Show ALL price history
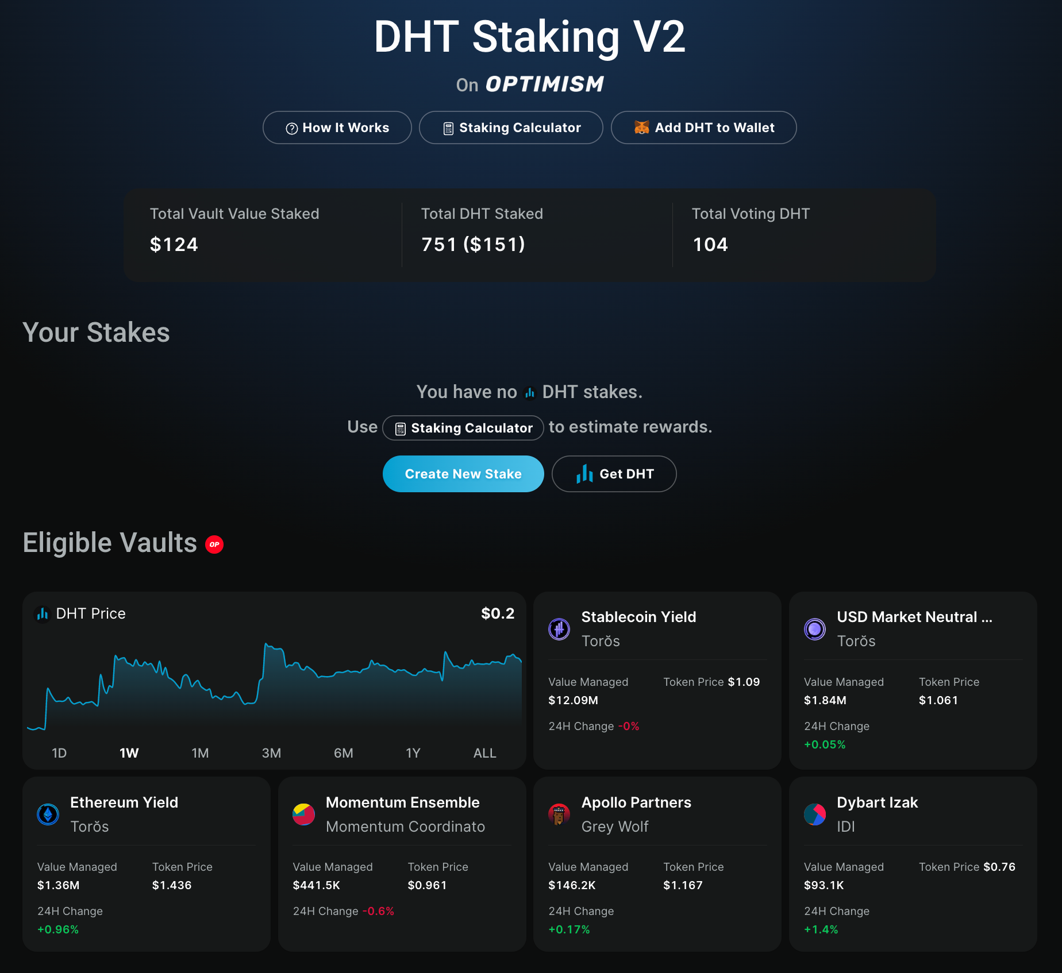The height and width of the screenshot is (973, 1062). 484,753
